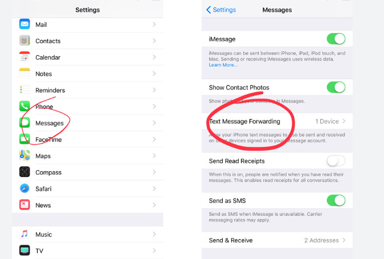Open Send & Receive addresses chevron
384x259 pixels.
(344, 241)
